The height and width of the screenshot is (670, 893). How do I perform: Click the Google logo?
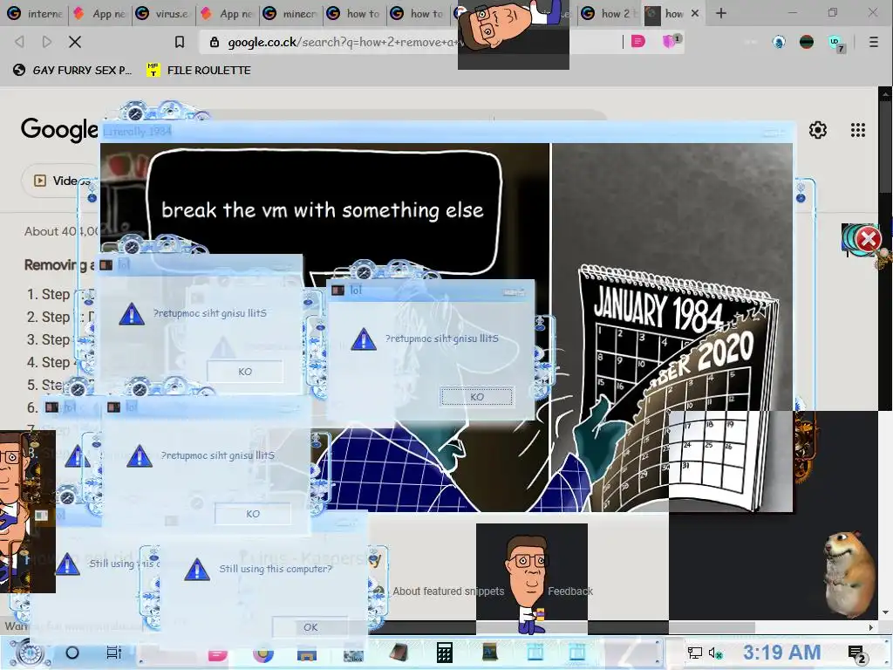pos(59,129)
